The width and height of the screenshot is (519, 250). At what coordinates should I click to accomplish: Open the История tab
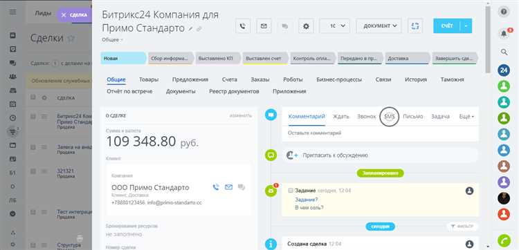click(416, 79)
